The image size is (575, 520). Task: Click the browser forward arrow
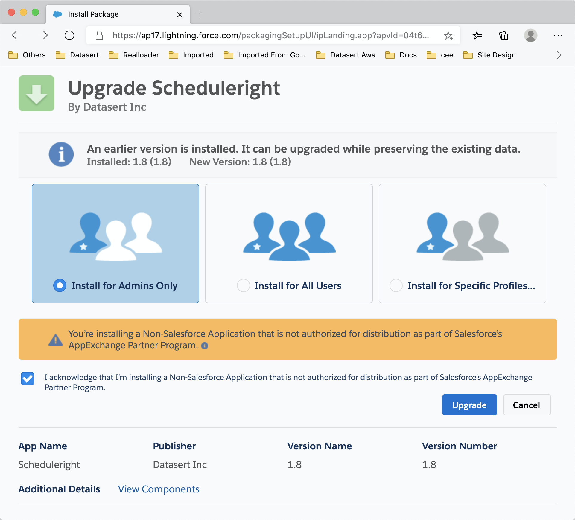[43, 35]
